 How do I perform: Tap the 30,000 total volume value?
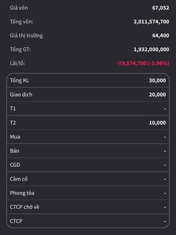pos(157,80)
